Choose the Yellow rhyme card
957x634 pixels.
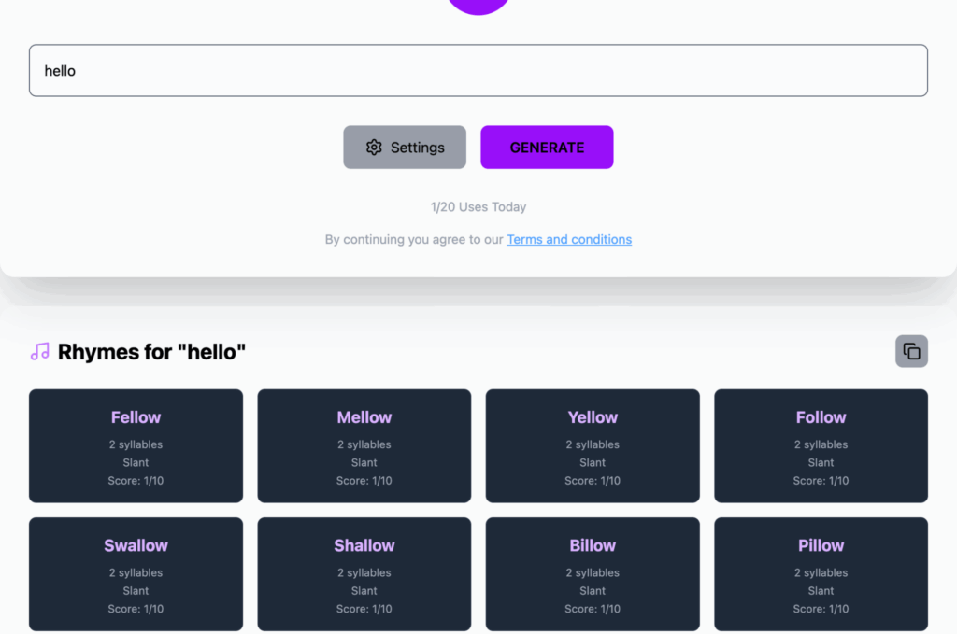(x=593, y=445)
